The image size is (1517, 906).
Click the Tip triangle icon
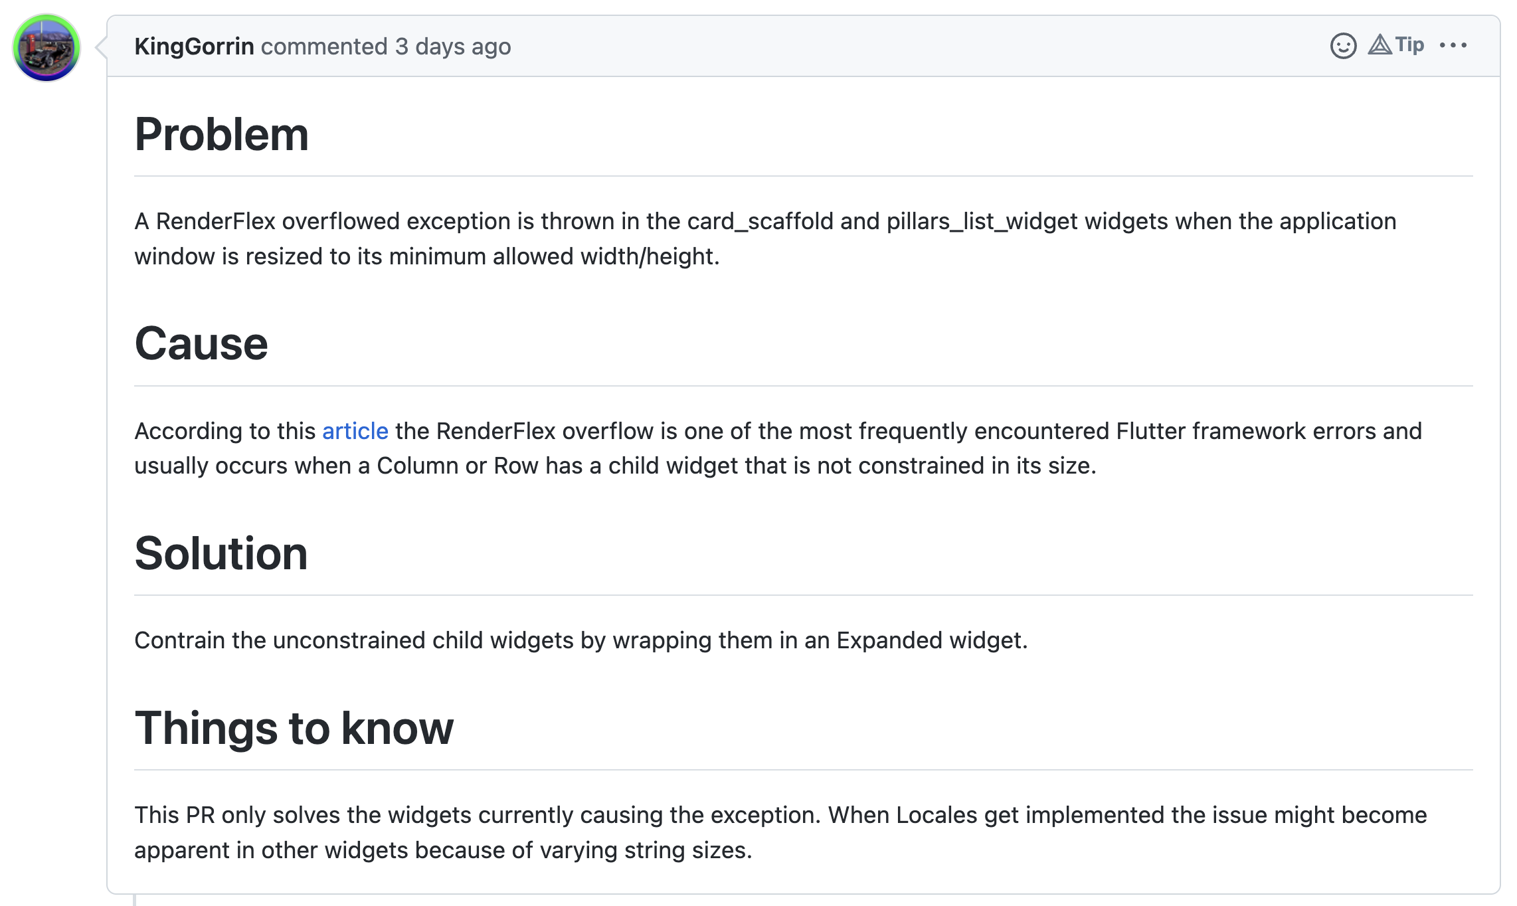(1380, 45)
